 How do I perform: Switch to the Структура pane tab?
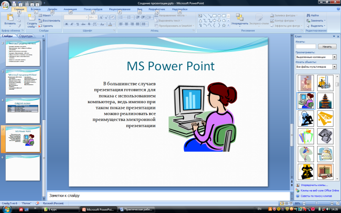26,36
